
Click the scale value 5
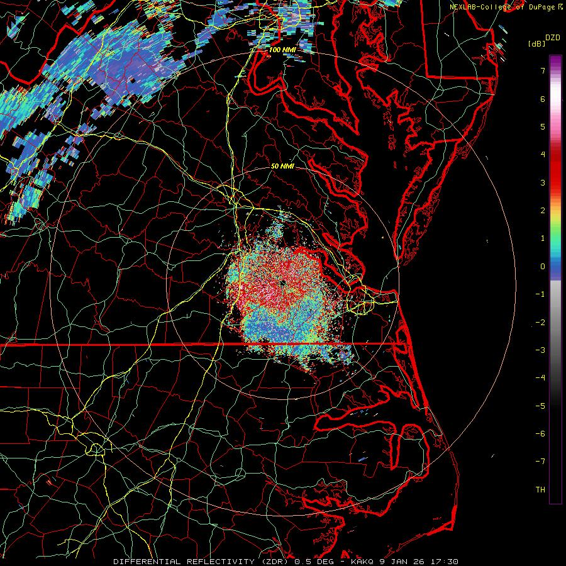click(x=543, y=126)
